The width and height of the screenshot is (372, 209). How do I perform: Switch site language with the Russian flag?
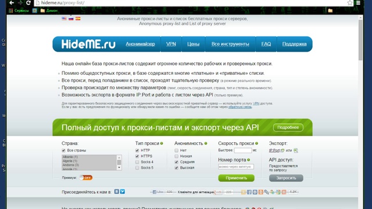[71, 19]
